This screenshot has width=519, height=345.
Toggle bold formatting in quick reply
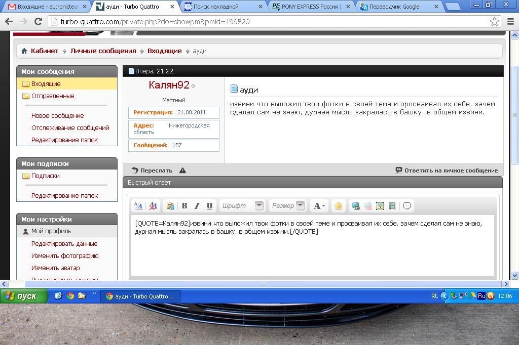coord(184,206)
